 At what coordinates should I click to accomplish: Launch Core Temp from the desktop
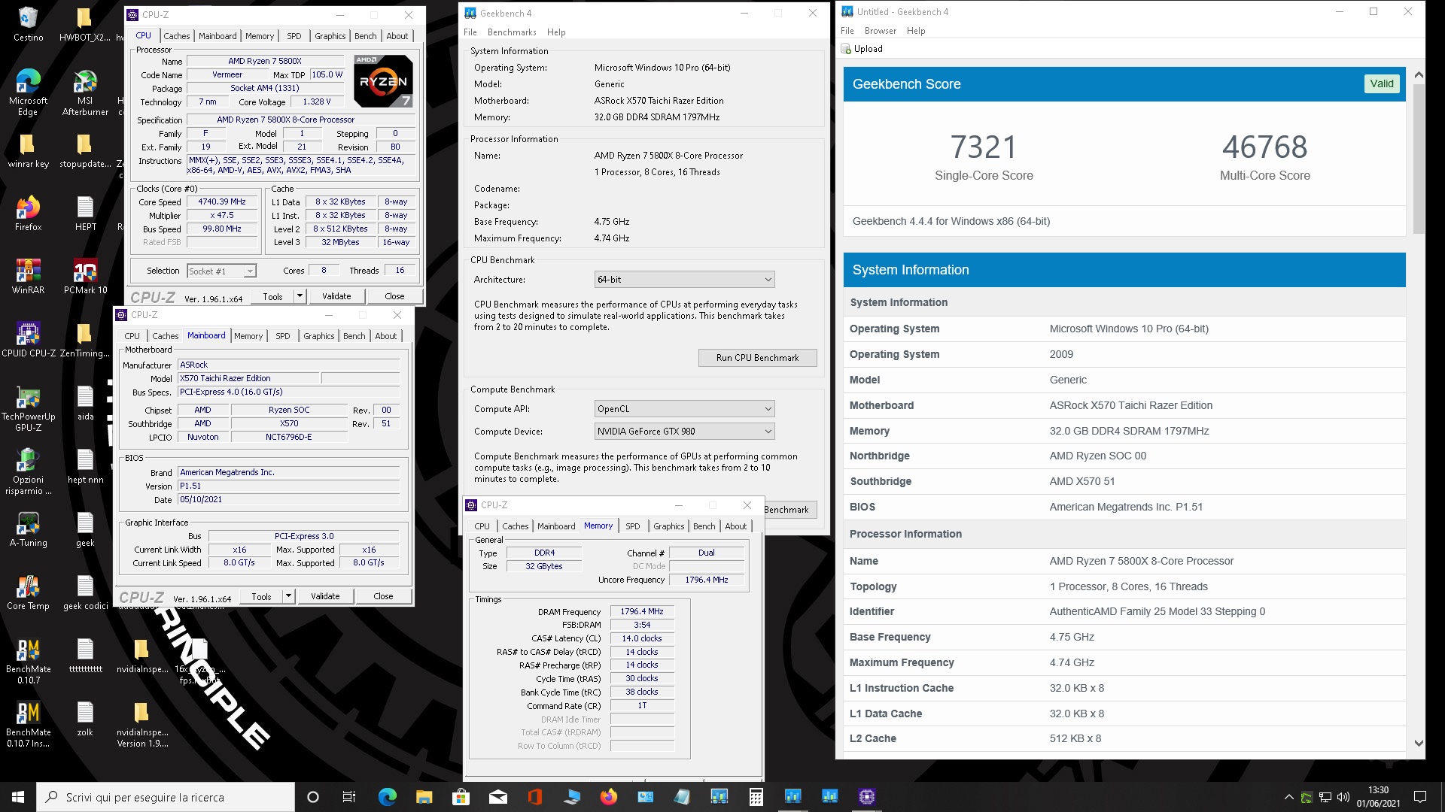coord(28,592)
